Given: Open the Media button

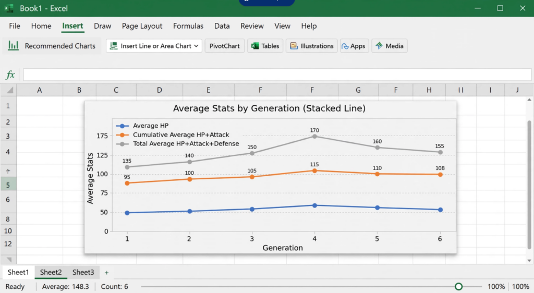Looking at the screenshot, I should [x=390, y=46].
